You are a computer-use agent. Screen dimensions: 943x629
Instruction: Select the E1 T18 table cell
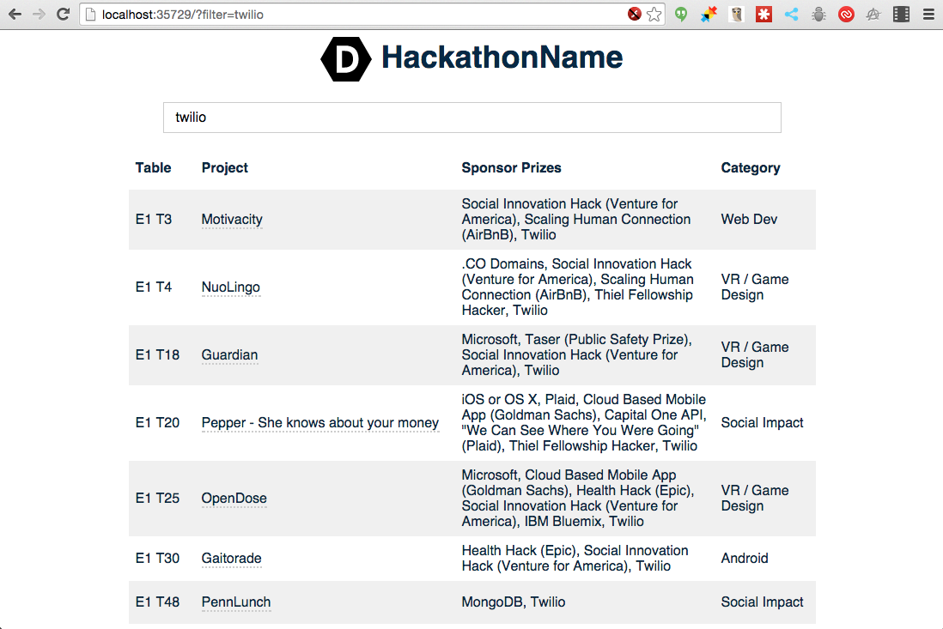click(x=157, y=355)
